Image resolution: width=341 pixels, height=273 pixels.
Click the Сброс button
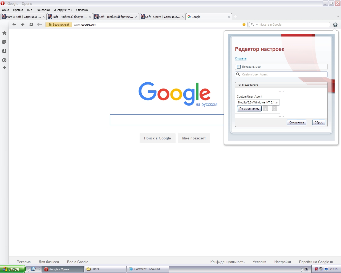click(319, 122)
